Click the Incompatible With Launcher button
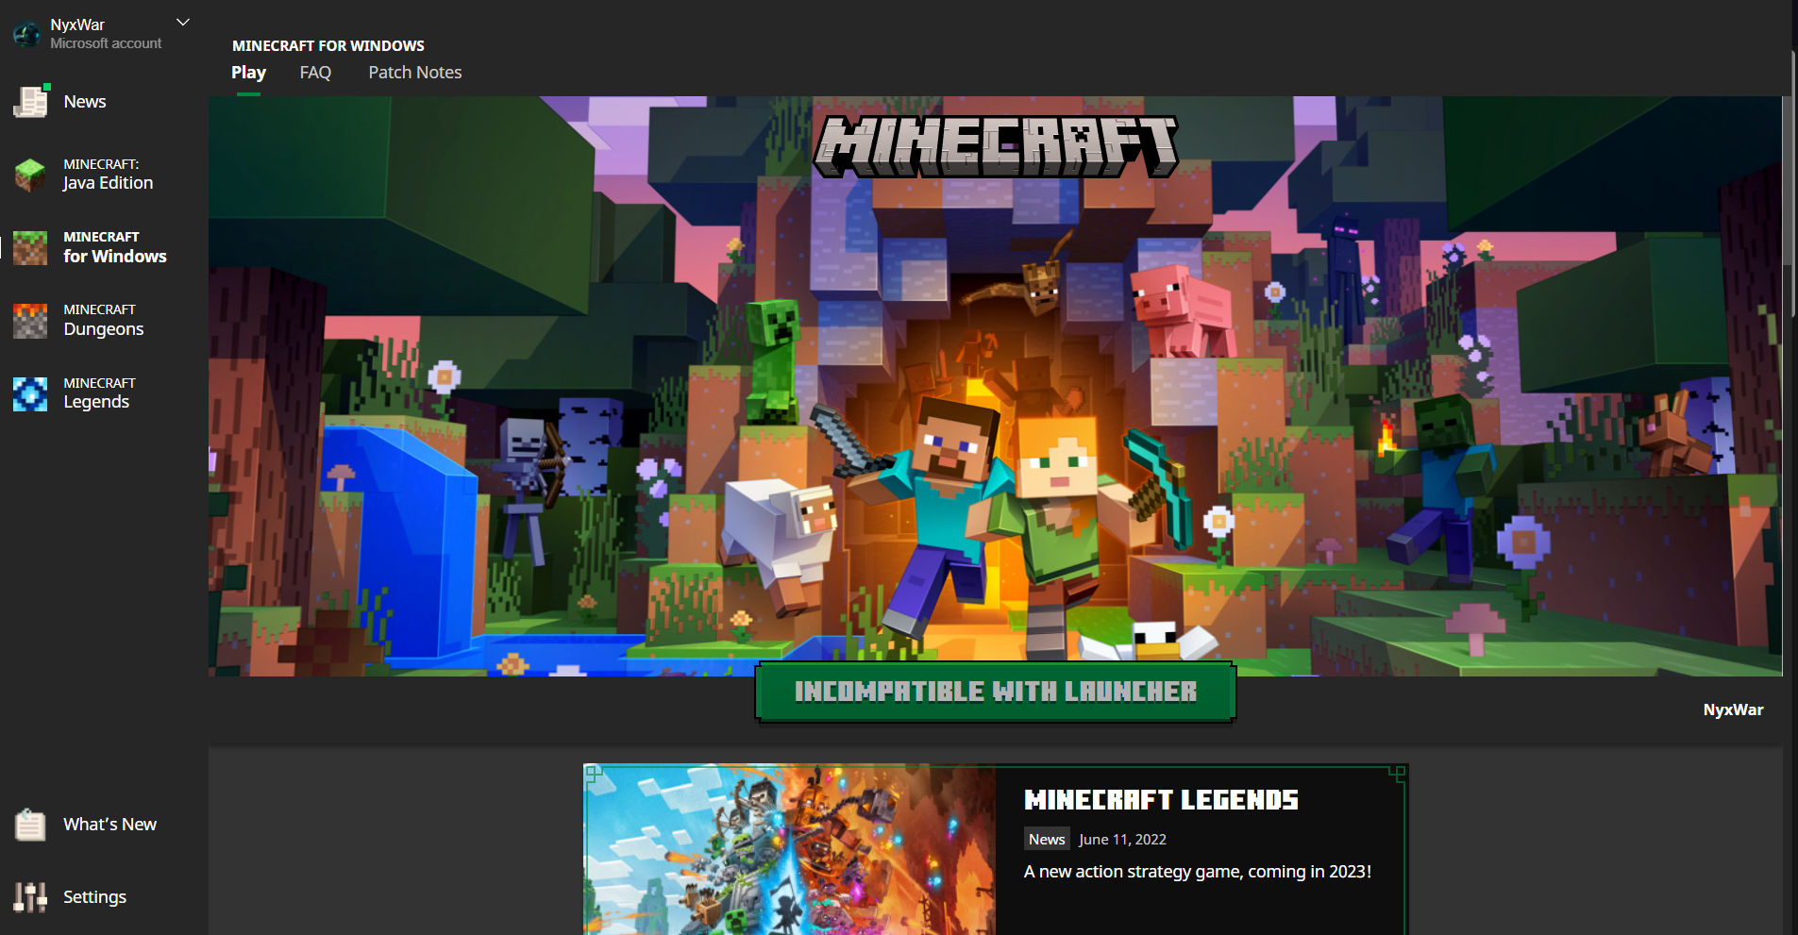 coord(996,692)
